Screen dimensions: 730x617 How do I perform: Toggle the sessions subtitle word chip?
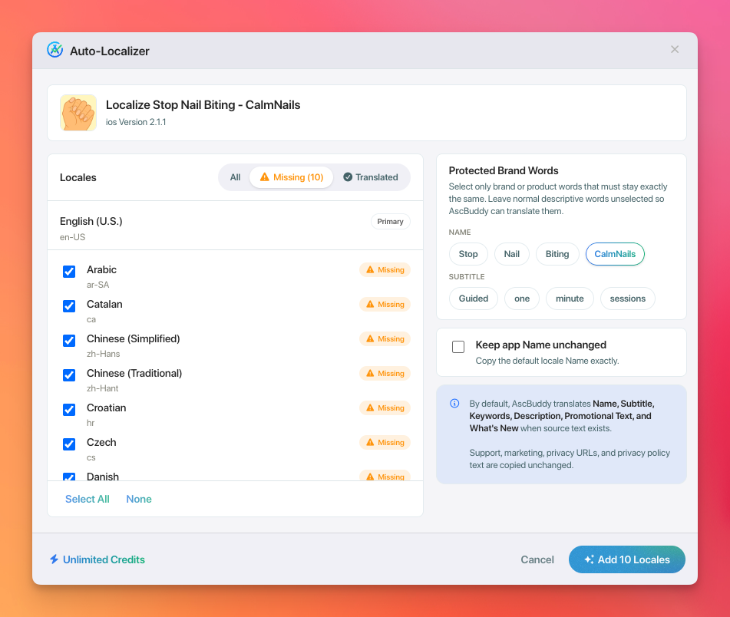(x=628, y=299)
